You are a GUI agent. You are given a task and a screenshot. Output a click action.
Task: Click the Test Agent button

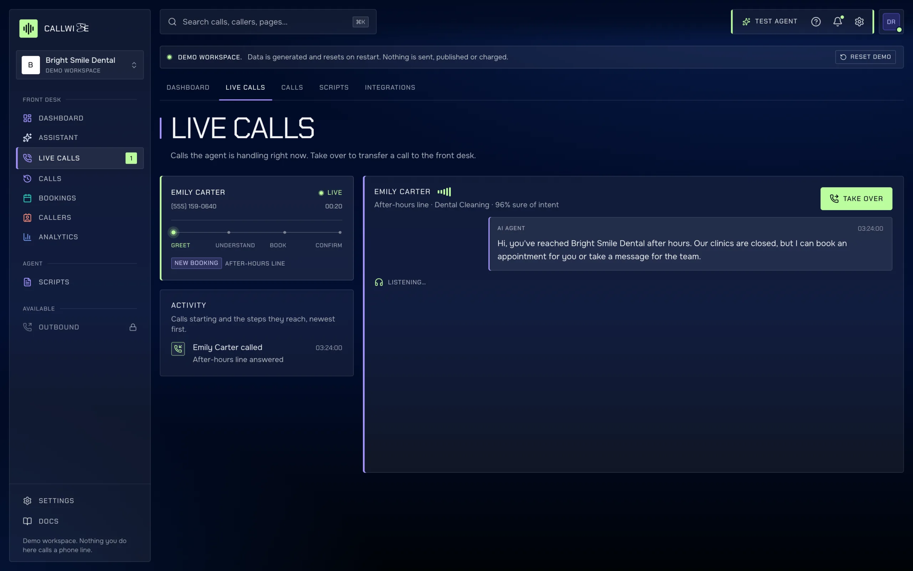(x=770, y=21)
